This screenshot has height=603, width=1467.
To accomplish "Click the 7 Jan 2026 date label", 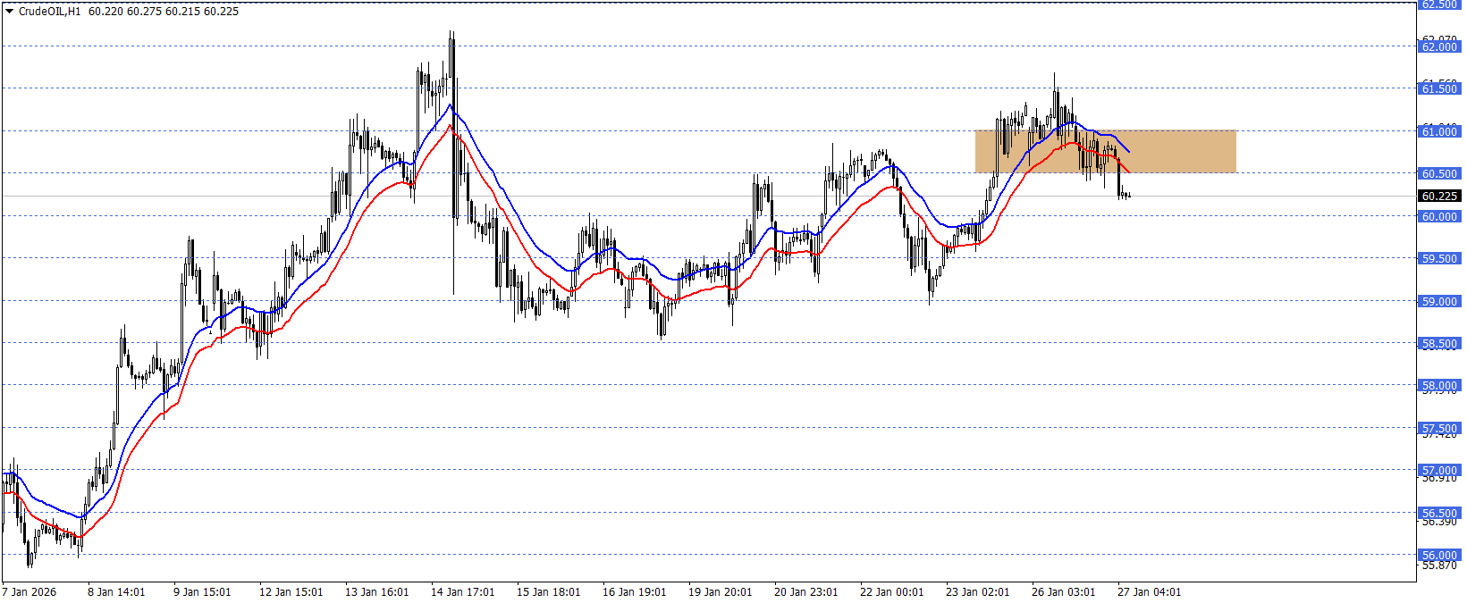I will pyautogui.click(x=30, y=592).
